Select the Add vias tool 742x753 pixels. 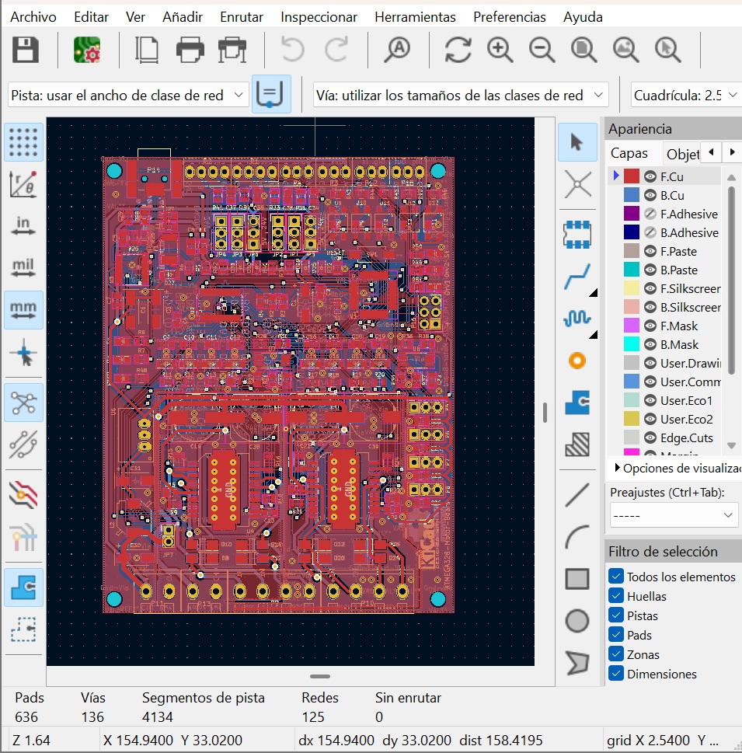(577, 361)
